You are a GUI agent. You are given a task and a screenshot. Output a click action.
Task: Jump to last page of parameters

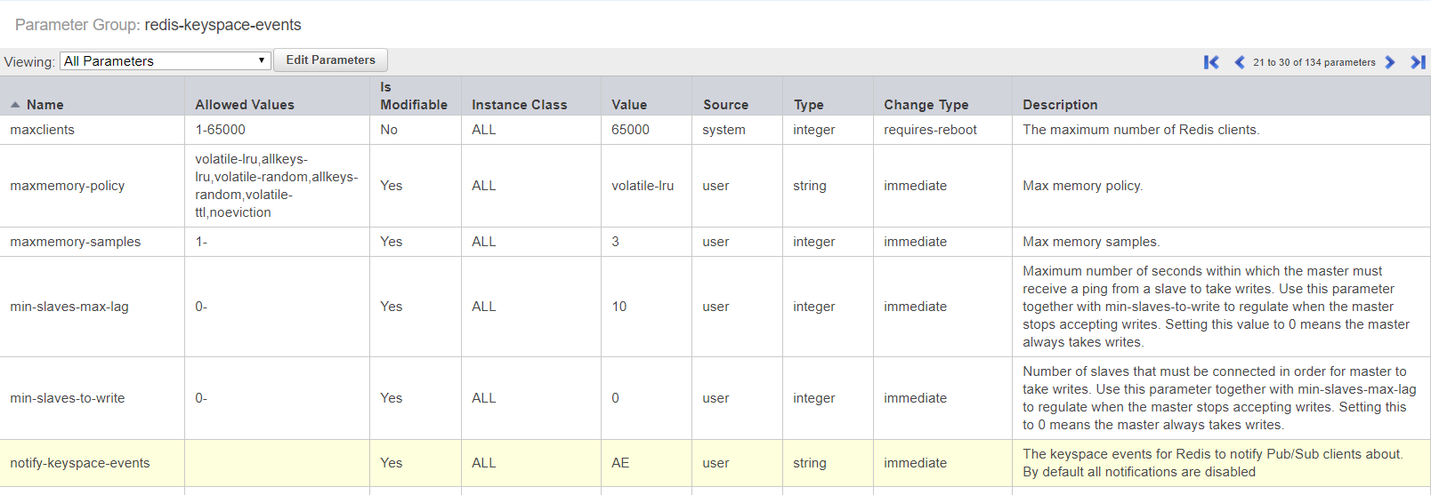(x=1418, y=62)
